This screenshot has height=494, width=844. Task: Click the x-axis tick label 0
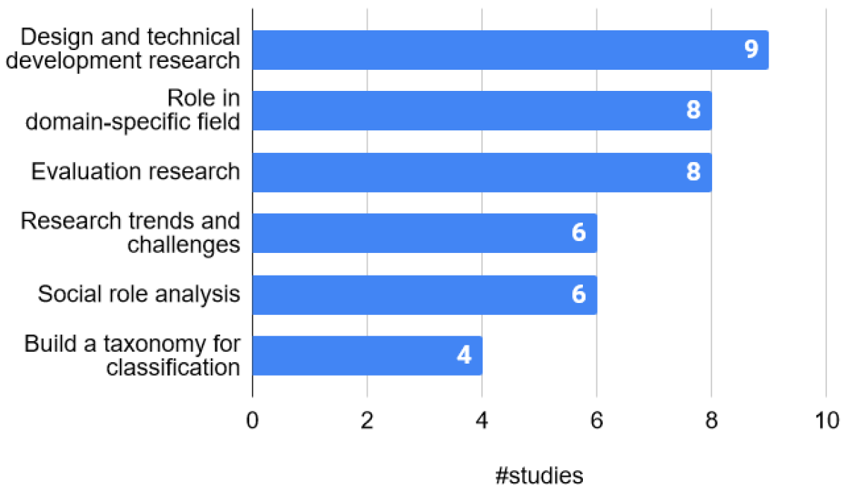(x=253, y=420)
